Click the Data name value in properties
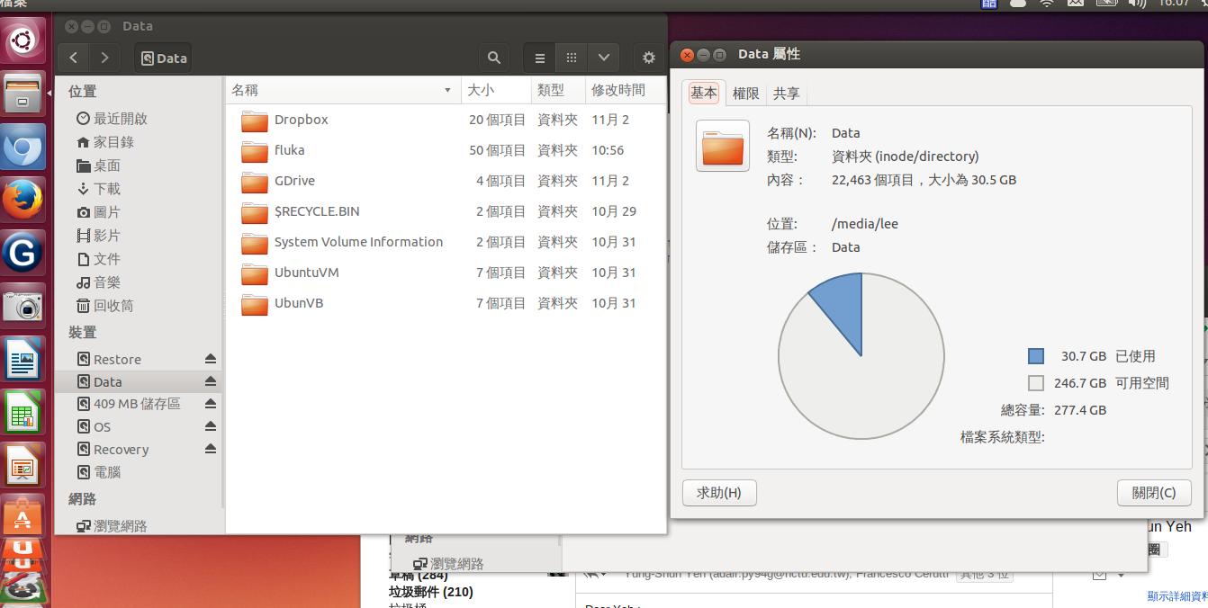 (846, 133)
